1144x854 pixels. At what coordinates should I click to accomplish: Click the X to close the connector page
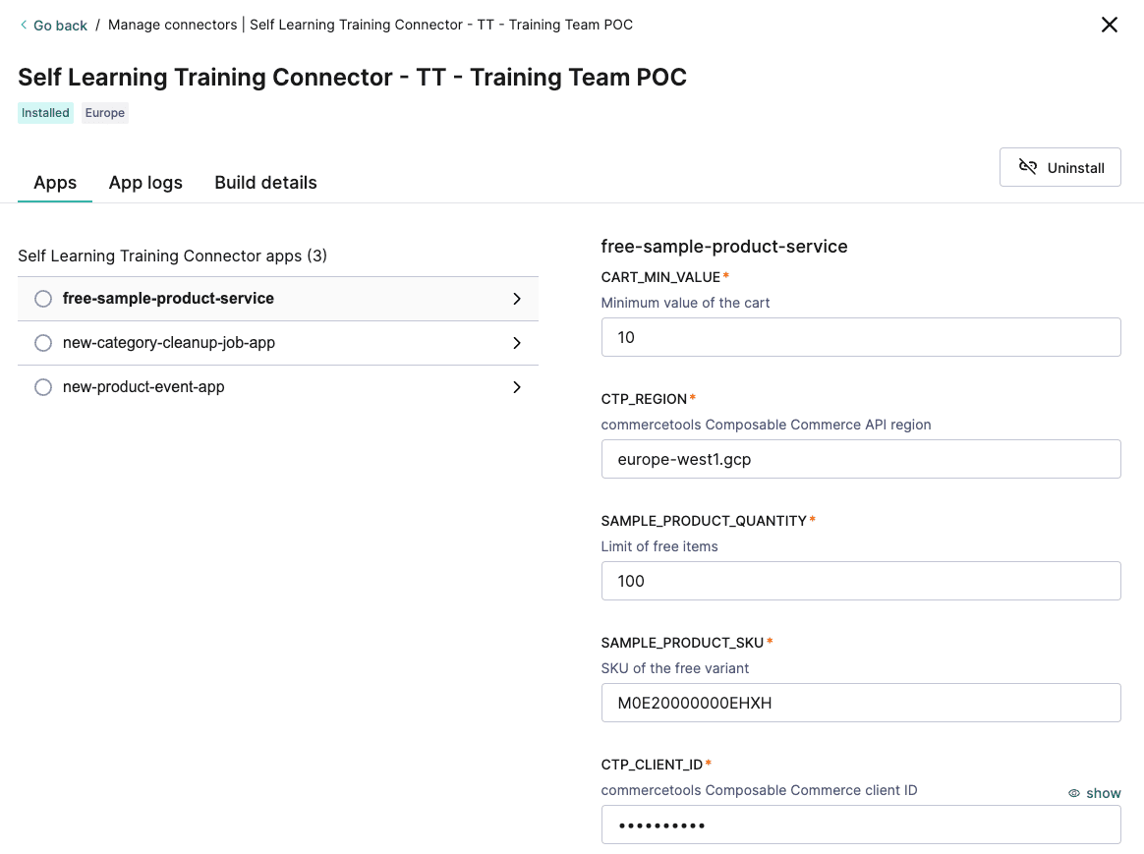1110,25
